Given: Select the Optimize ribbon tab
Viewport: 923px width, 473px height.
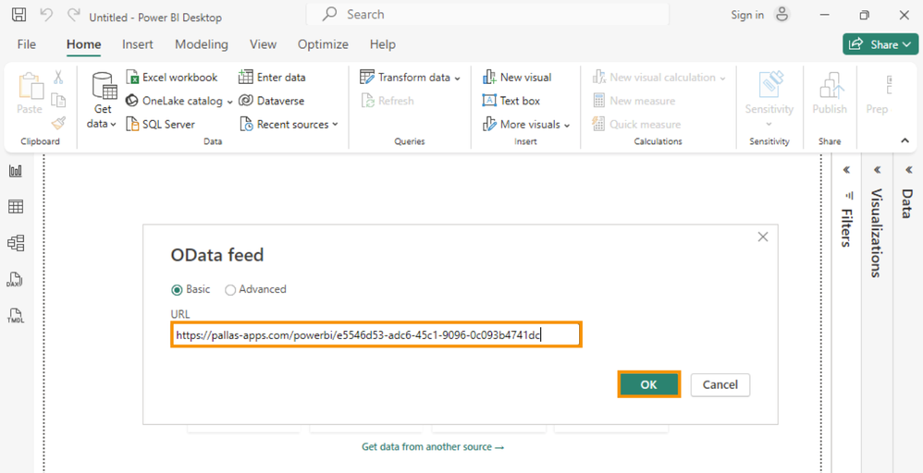Looking at the screenshot, I should tap(323, 44).
